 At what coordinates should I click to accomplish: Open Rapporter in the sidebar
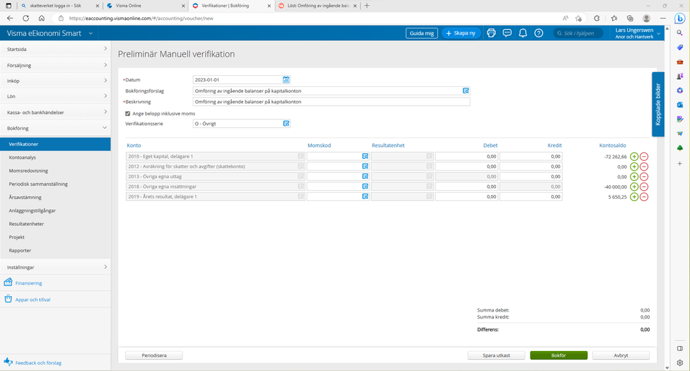point(20,250)
